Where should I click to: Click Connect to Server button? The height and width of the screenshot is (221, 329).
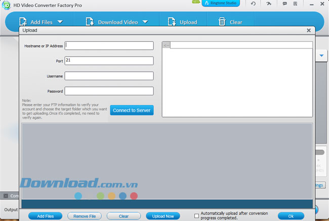tap(132, 110)
